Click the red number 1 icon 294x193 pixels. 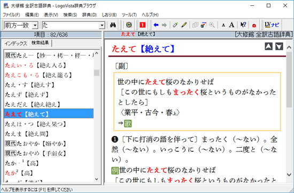[143, 25]
